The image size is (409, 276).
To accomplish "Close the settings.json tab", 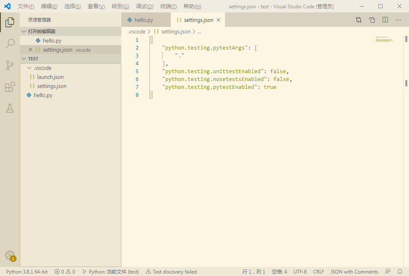I will coord(219,20).
